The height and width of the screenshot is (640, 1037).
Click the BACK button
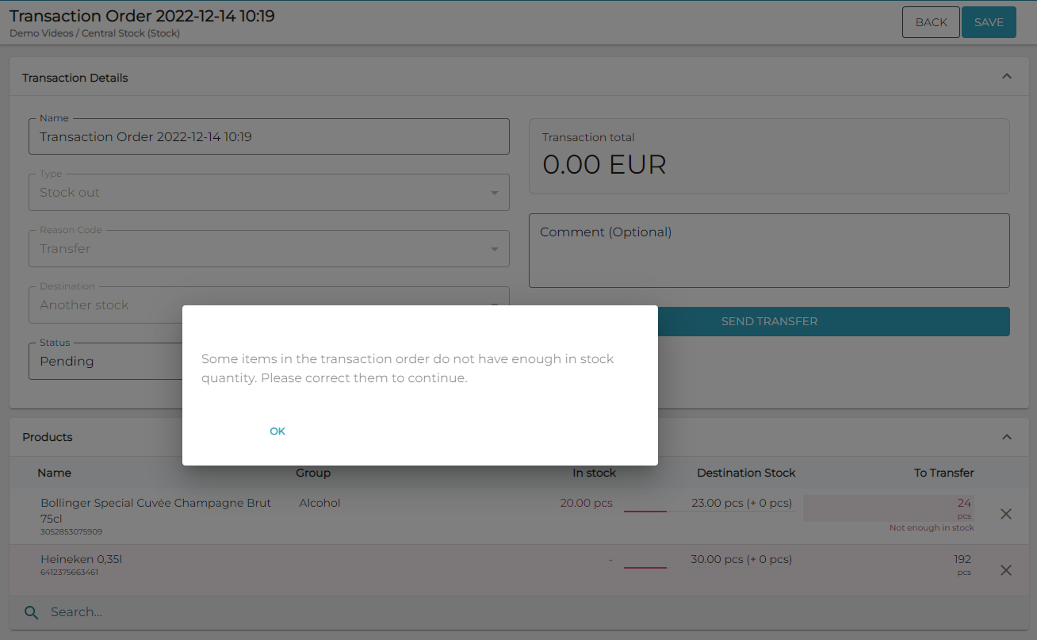(931, 22)
